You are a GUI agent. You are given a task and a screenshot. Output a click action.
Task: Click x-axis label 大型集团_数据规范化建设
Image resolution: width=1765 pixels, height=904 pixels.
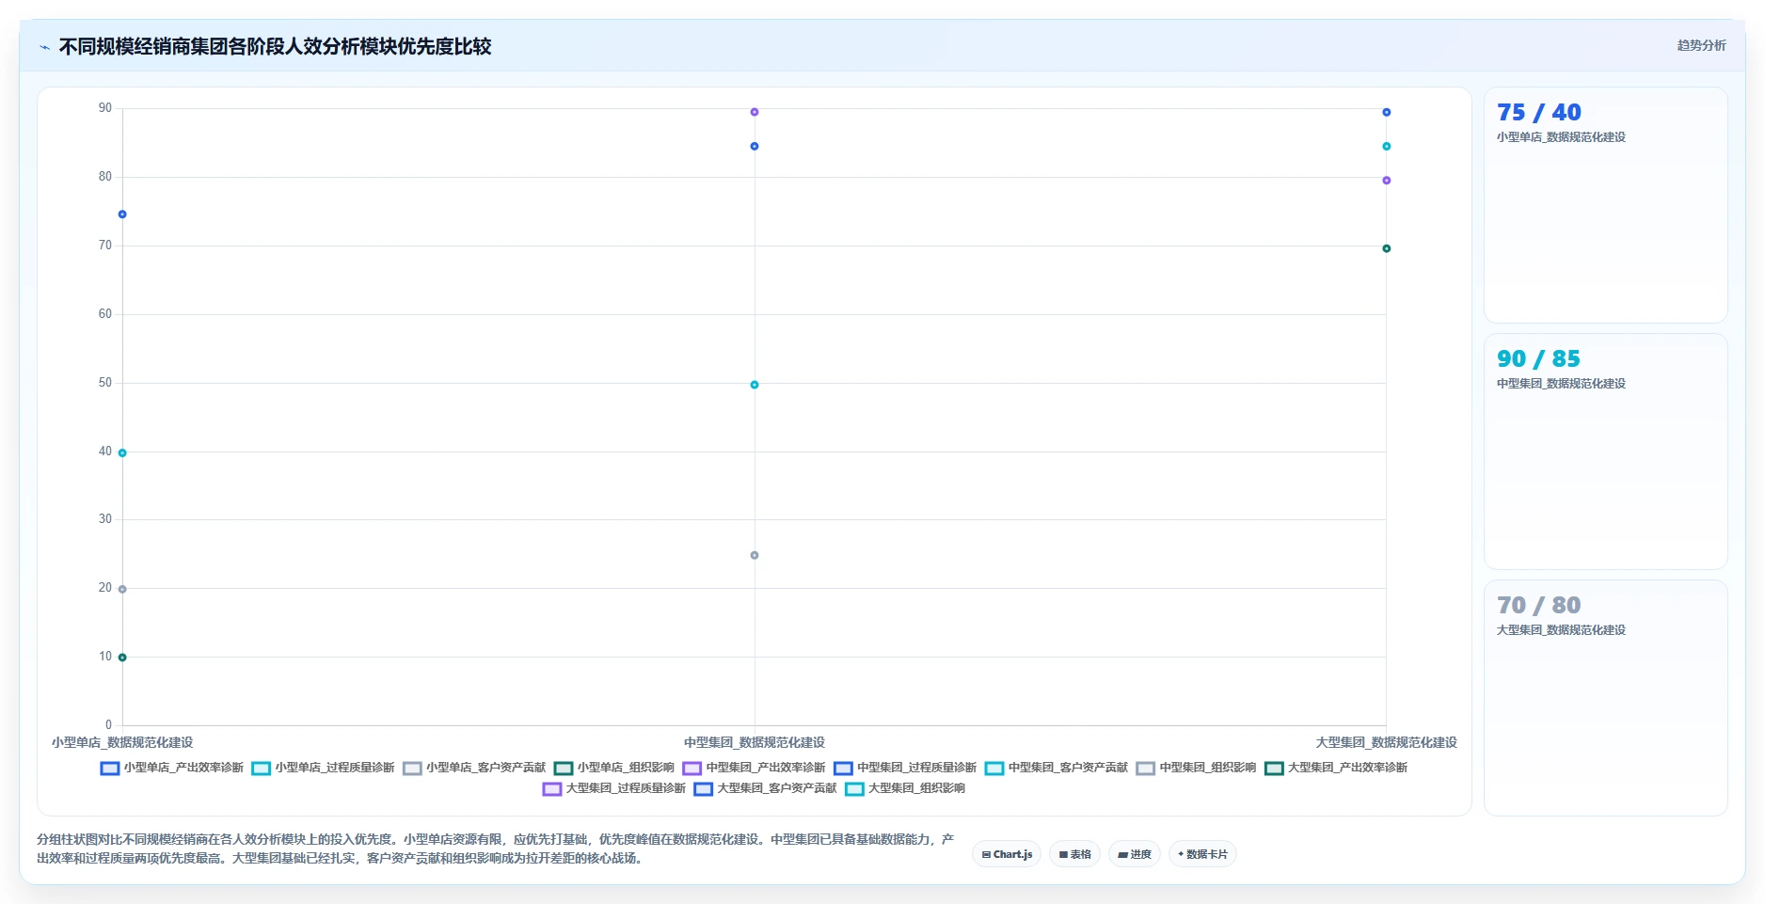1386,742
